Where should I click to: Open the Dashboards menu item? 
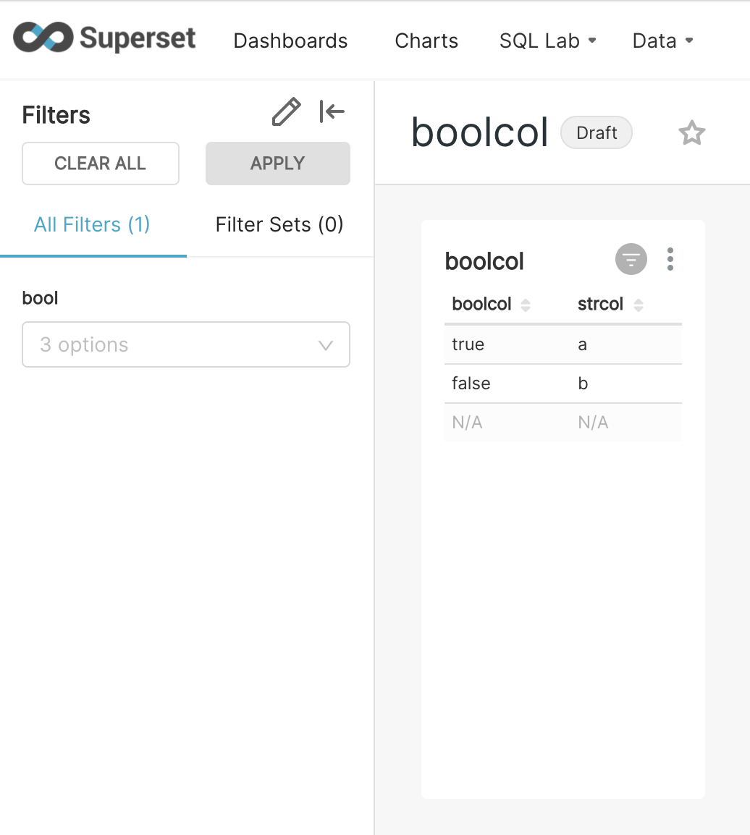290,41
